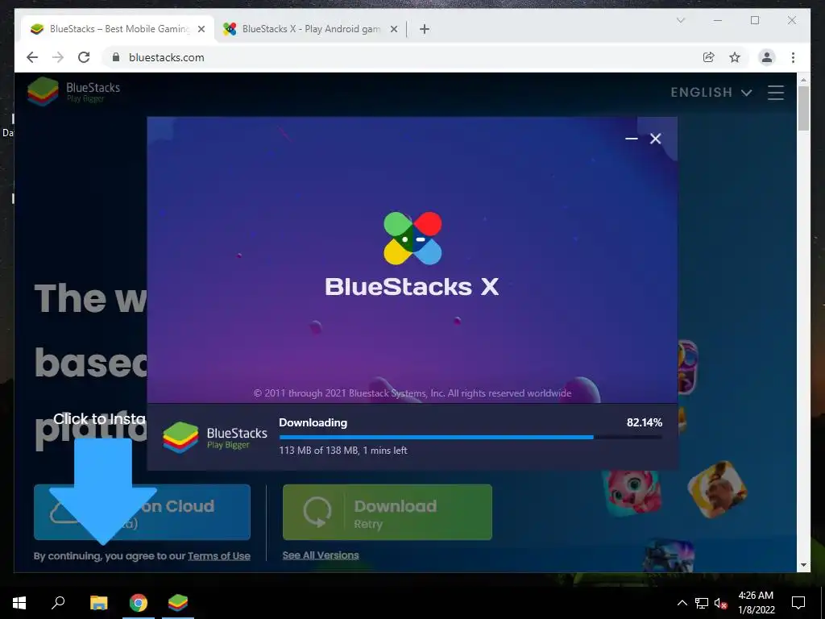825x619 pixels.
Task: Open the website hamburger menu
Action: tap(776, 93)
